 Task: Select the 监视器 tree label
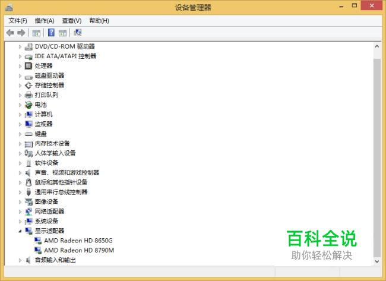[43, 124]
